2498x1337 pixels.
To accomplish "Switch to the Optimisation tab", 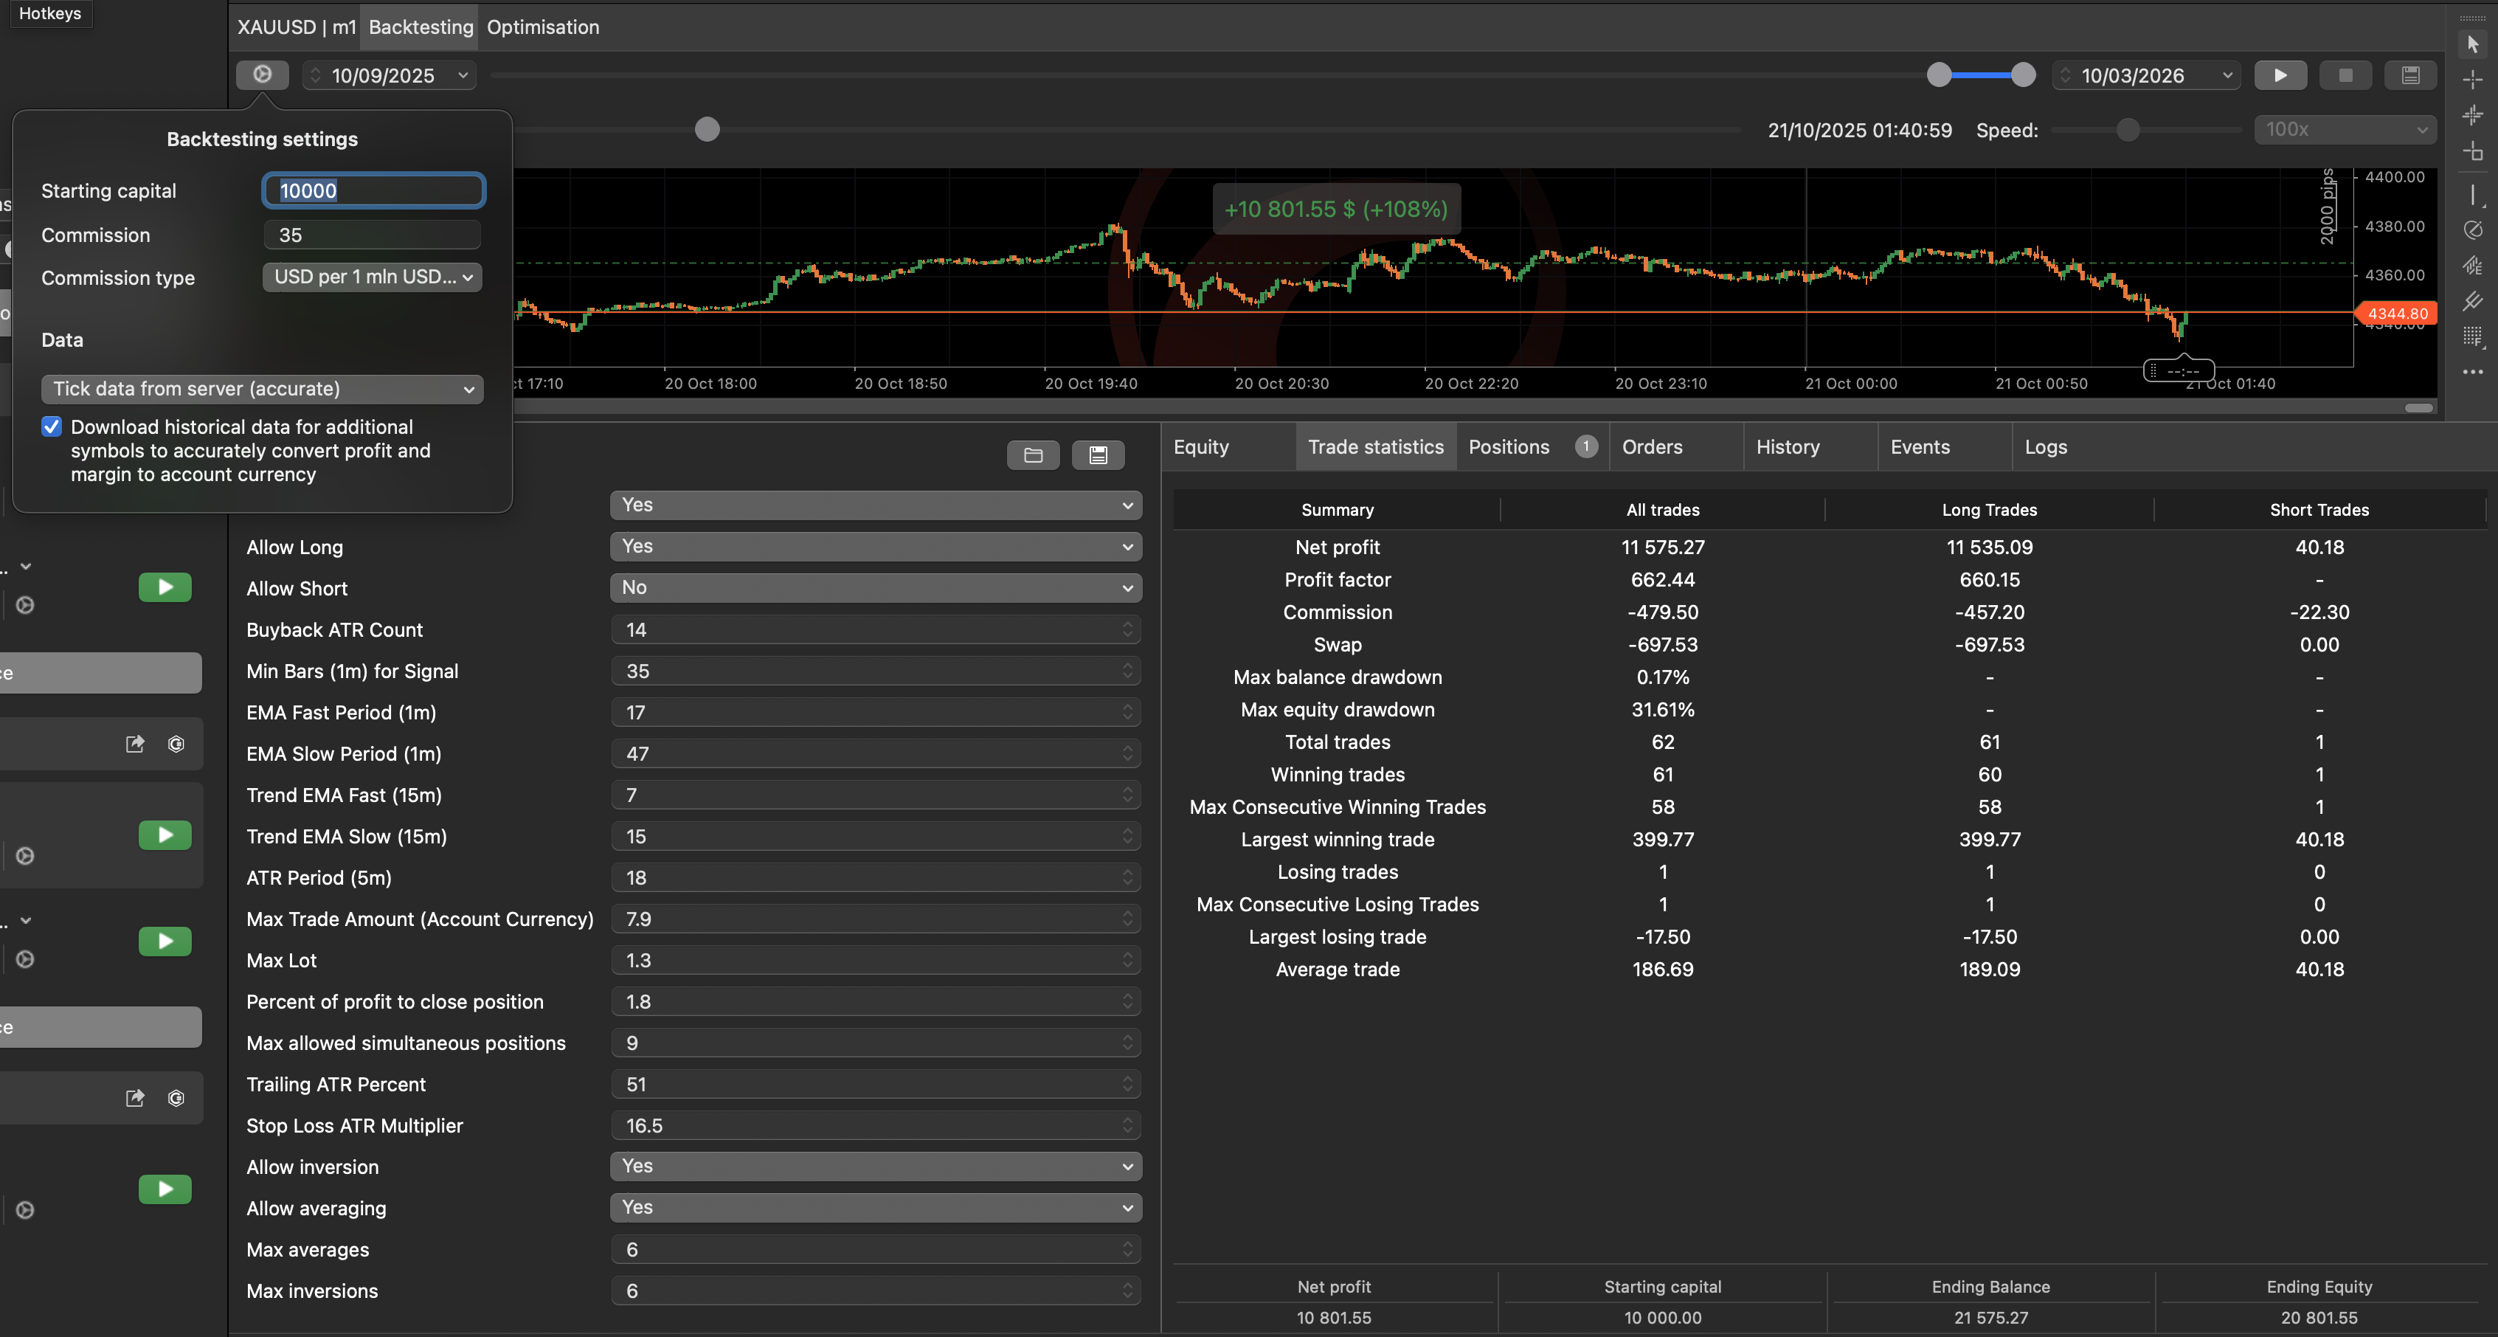I will [x=543, y=27].
